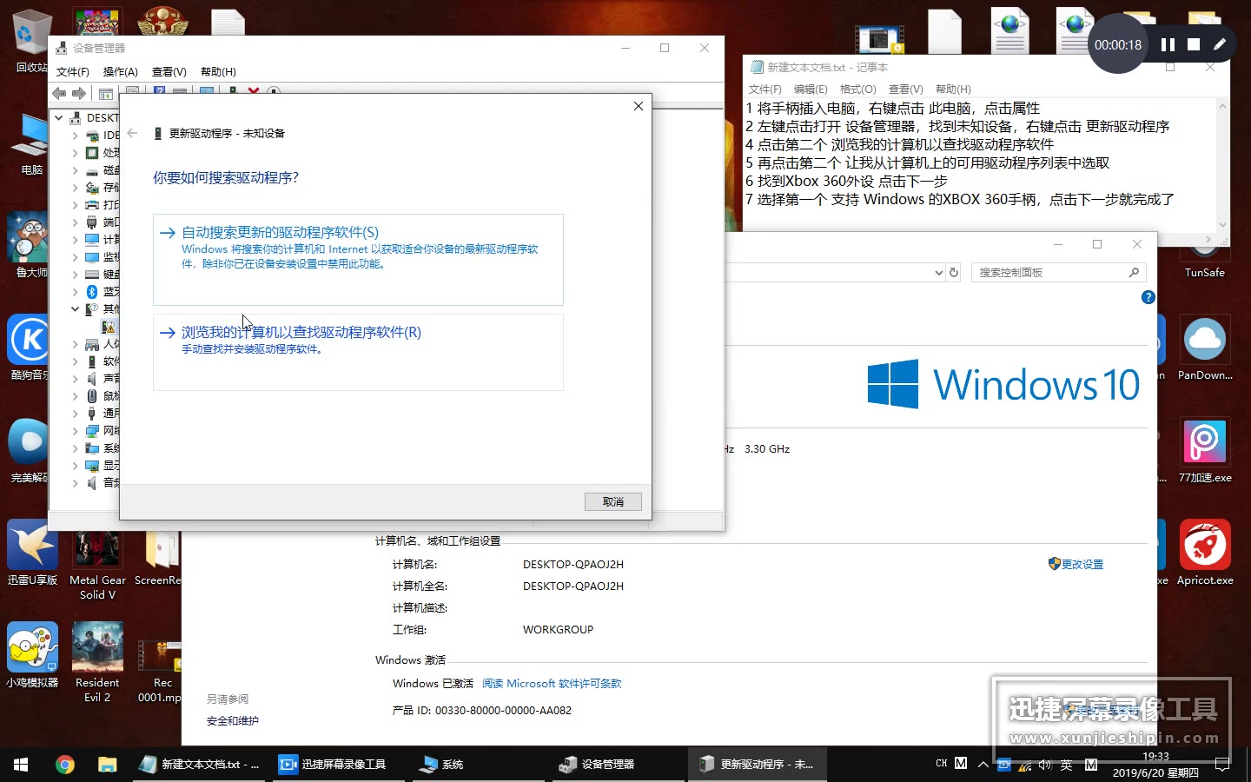Click the display adapters icon in tree
1251x782 pixels.
coord(92,466)
